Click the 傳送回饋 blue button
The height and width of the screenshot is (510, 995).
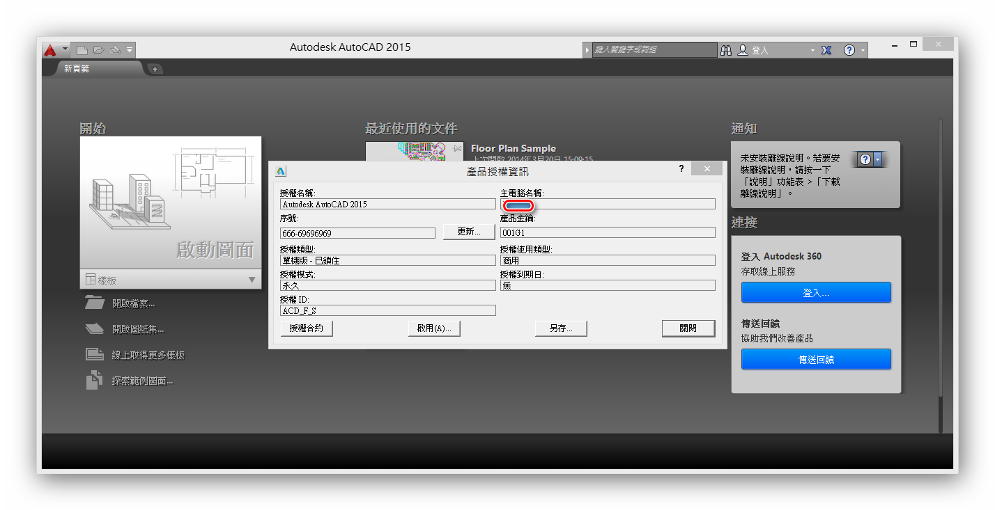816,360
